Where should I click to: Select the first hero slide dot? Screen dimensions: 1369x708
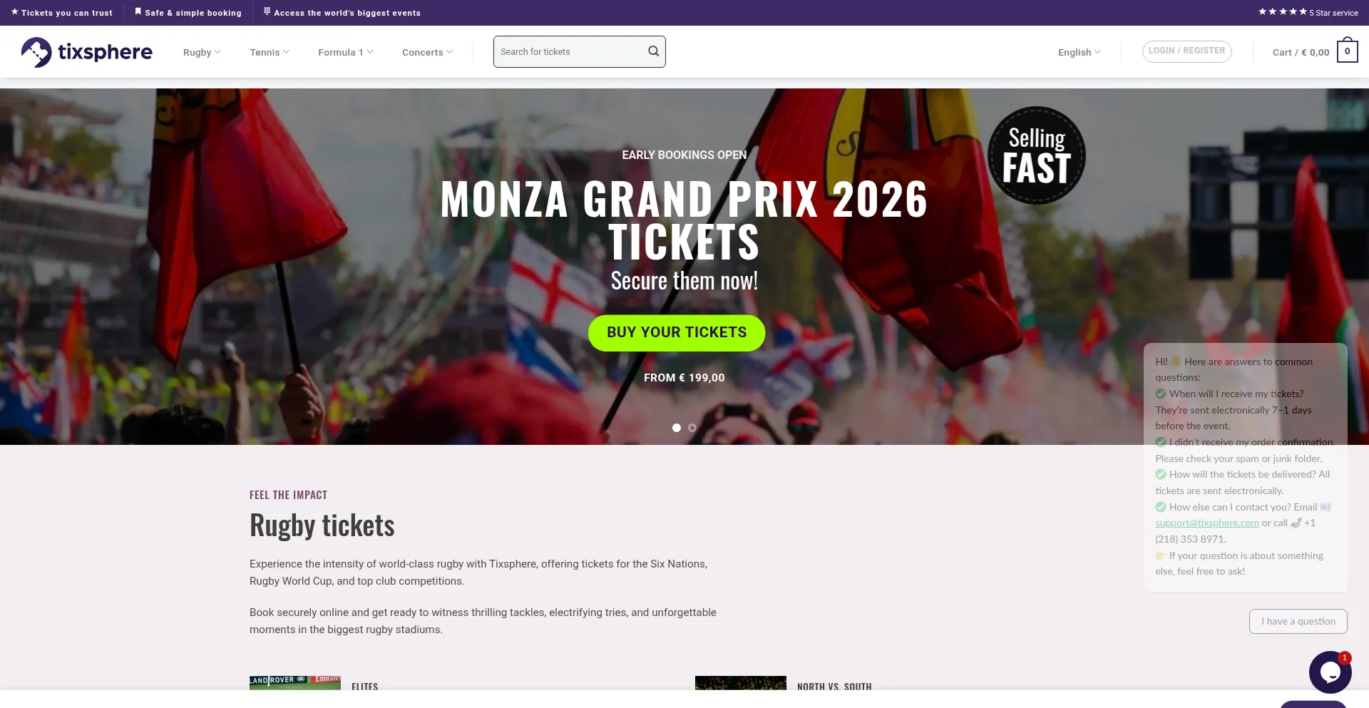(677, 428)
